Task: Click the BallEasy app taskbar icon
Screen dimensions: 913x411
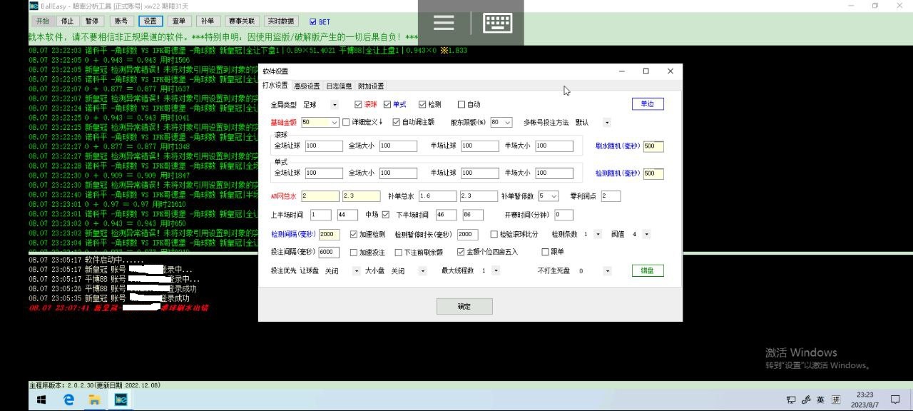Action: pyautogui.click(x=119, y=400)
